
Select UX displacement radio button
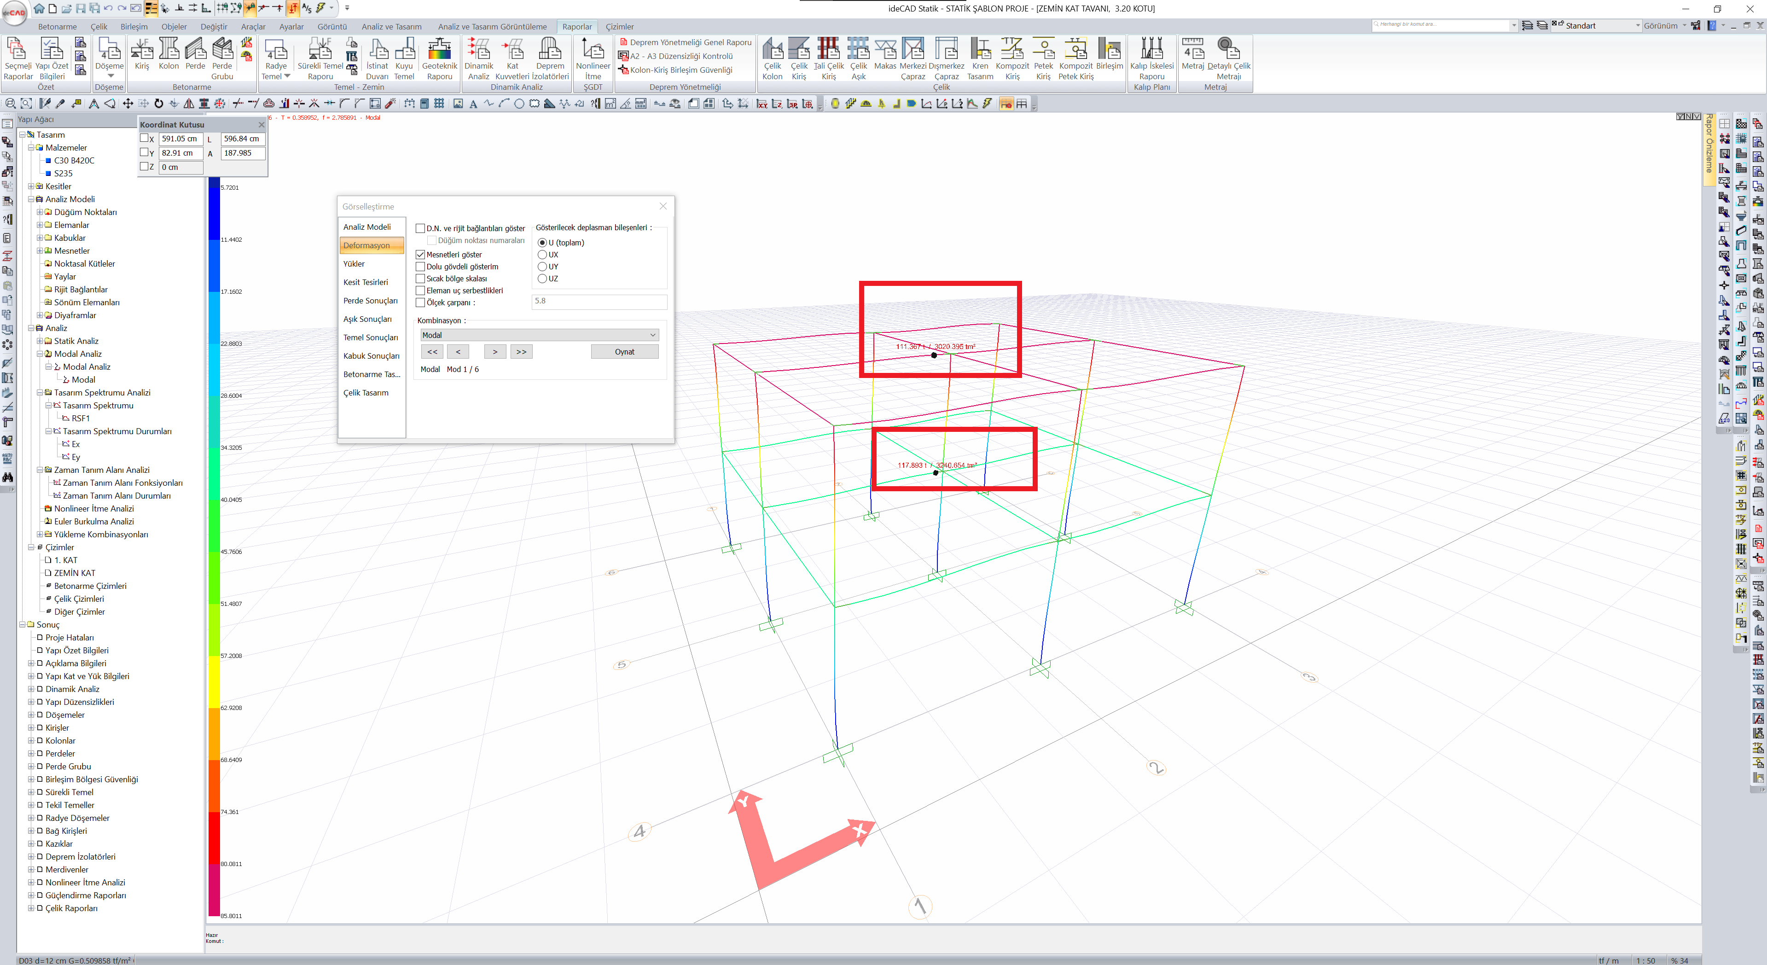[542, 255]
